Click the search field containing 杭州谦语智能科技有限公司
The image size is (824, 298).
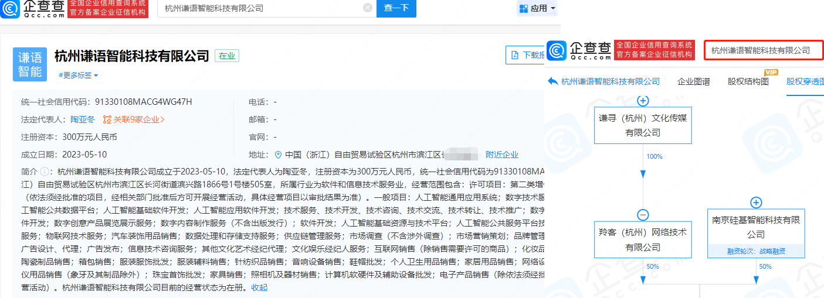tap(266, 8)
